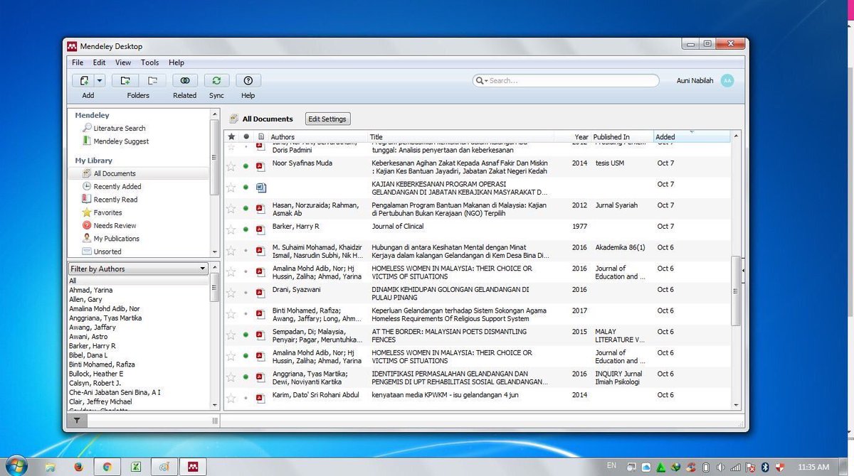854x476 pixels.
Task: Open the Help menu
Action: 176,63
